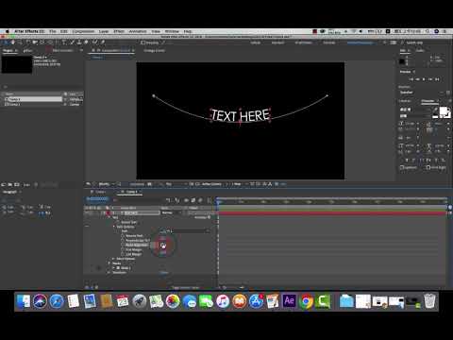Select the Type tool in the toolbar
This screenshot has width=453, height=340.
(x=64, y=42)
